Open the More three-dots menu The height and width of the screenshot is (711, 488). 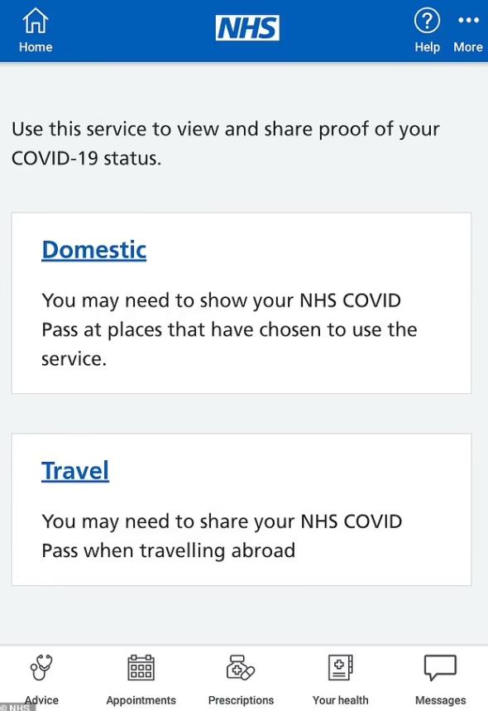click(468, 20)
